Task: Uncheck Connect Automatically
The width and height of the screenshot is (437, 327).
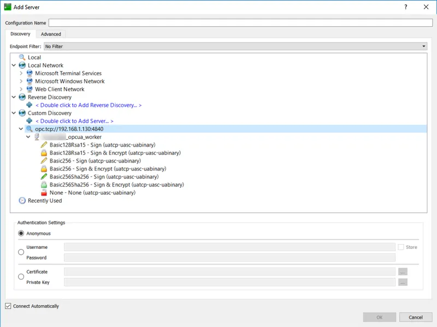Action: tap(7, 306)
